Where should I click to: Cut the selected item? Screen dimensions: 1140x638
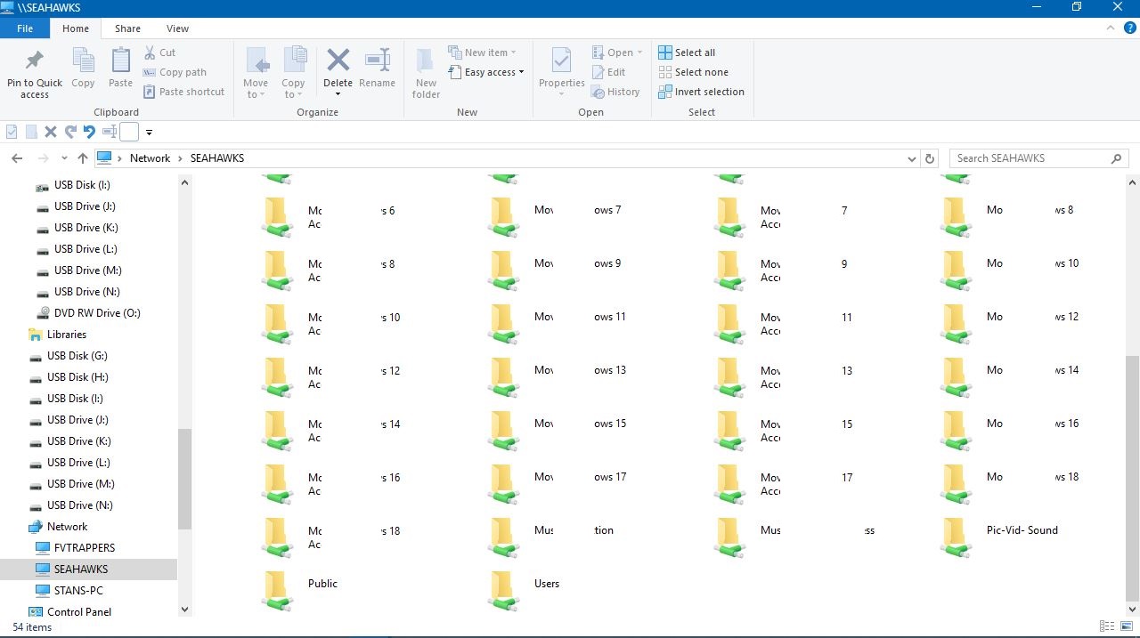tap(160, 52)
